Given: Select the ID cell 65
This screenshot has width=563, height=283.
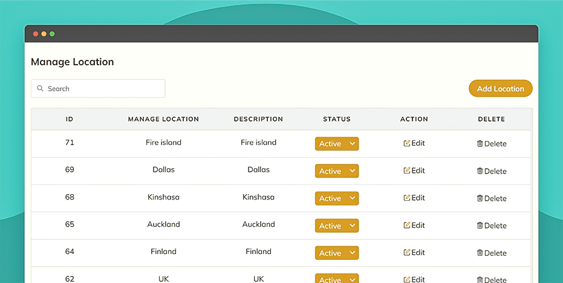Looking at the screenshot, I should pos(70,224).
